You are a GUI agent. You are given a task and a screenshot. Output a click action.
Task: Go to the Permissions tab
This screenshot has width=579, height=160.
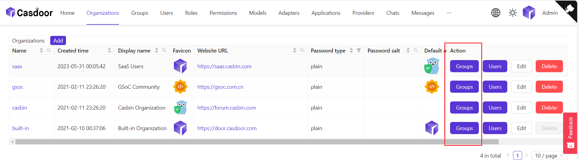point(223,13)
